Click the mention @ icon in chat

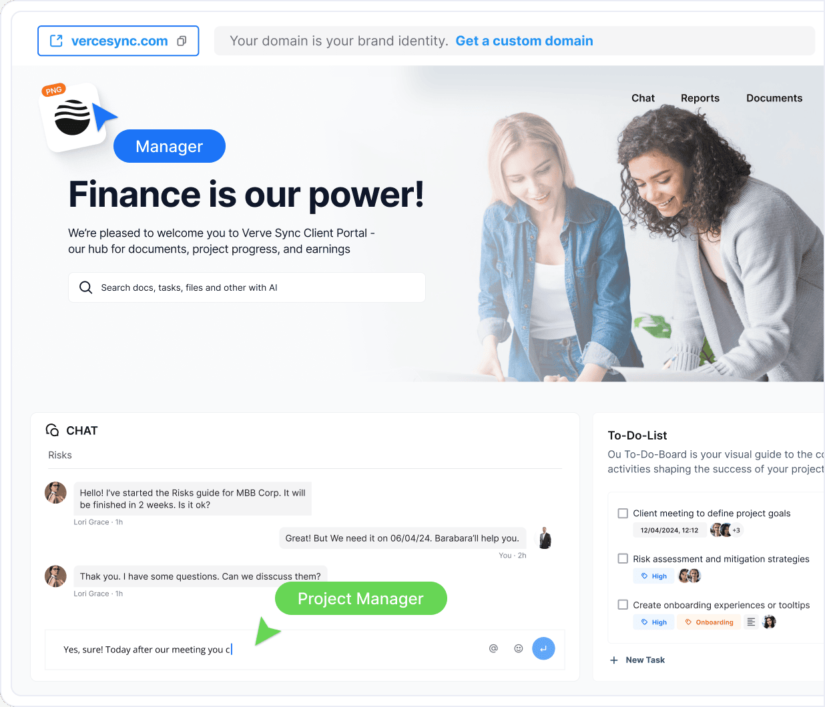pyautogui.click(x=494, y=648)
